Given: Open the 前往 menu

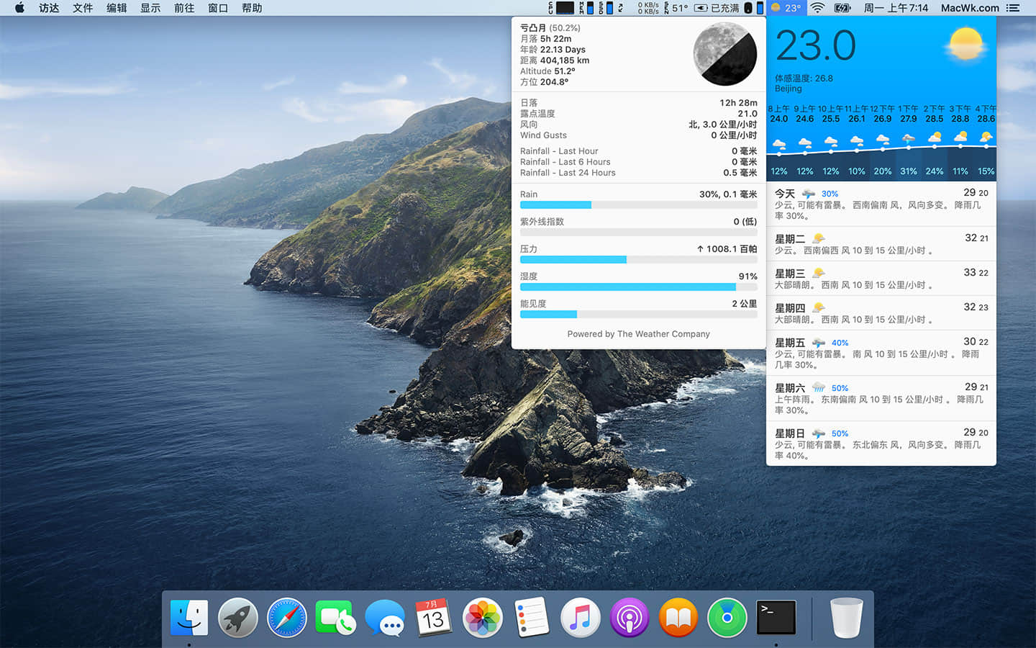Looking at the screenshot, I should pos(184,8).
